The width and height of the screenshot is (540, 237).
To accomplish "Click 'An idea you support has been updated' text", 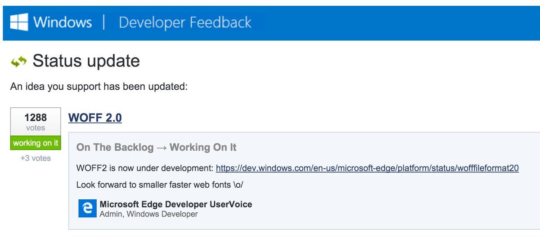I will click(x=99, y=86).
